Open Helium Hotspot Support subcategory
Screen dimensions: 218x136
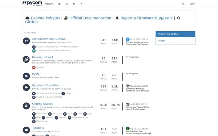click(x=40, y=67)
